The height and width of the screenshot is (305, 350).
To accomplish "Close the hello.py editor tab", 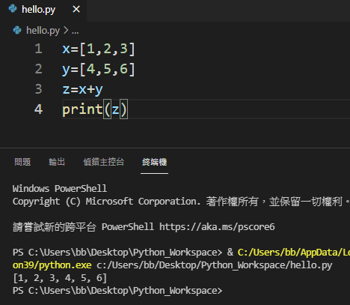I will pos(76,9).
